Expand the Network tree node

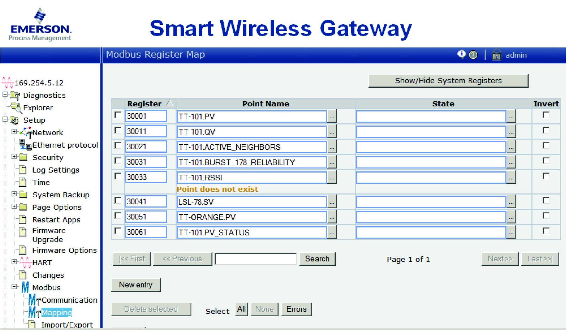pos(14,131)
